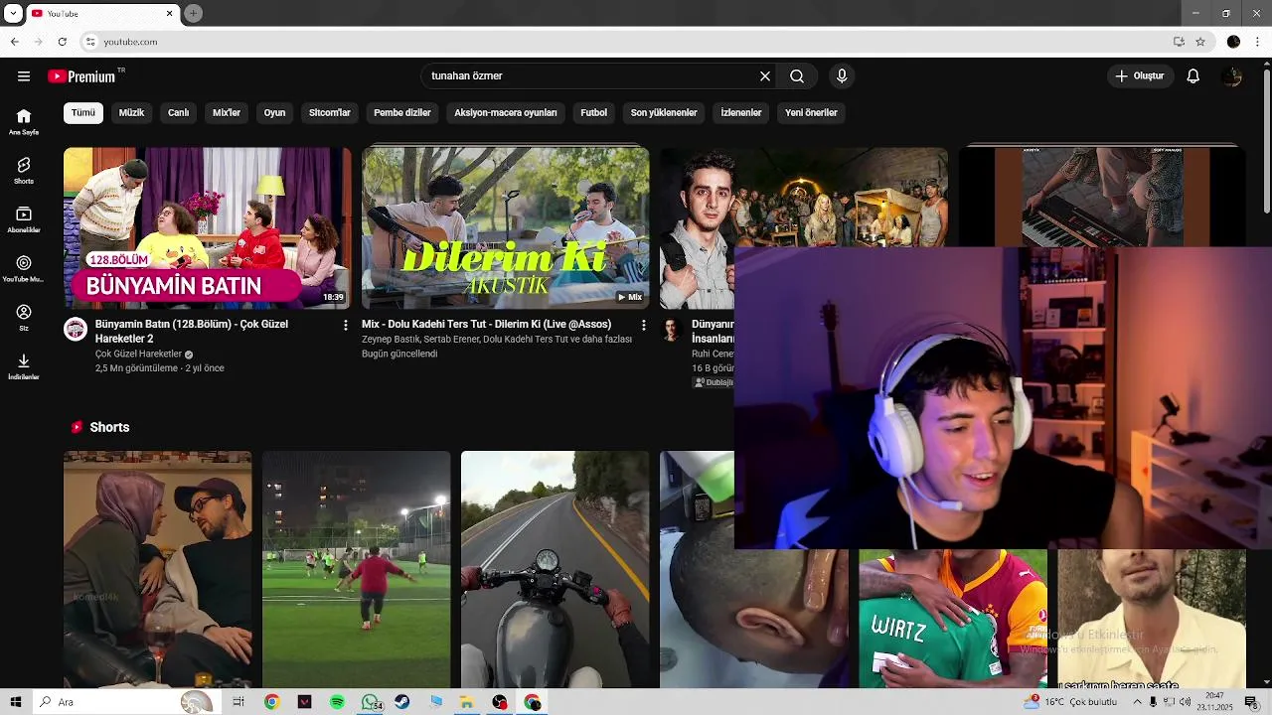
Task: Click the Shorts section heading
Action: 109,427
